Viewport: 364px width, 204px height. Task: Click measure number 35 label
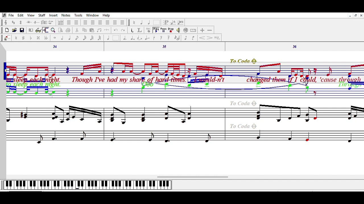tap(164, 46)
